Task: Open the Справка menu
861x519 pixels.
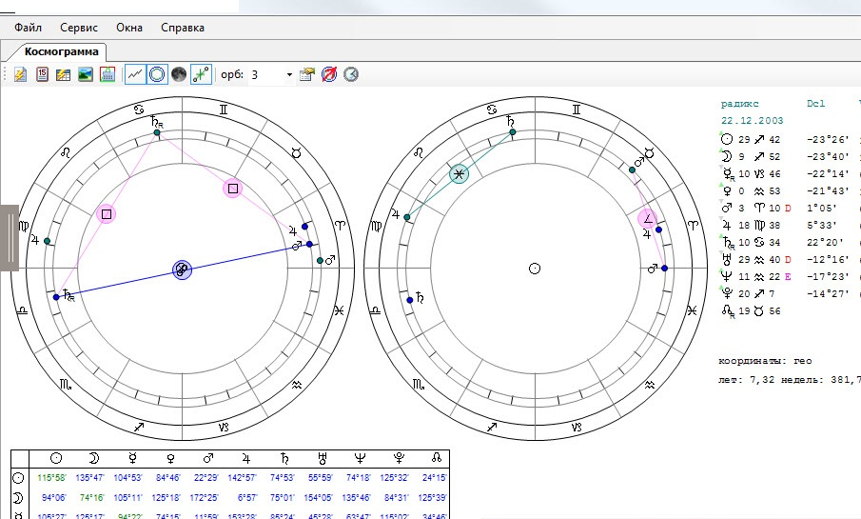Action: click(x=183, y=28)
